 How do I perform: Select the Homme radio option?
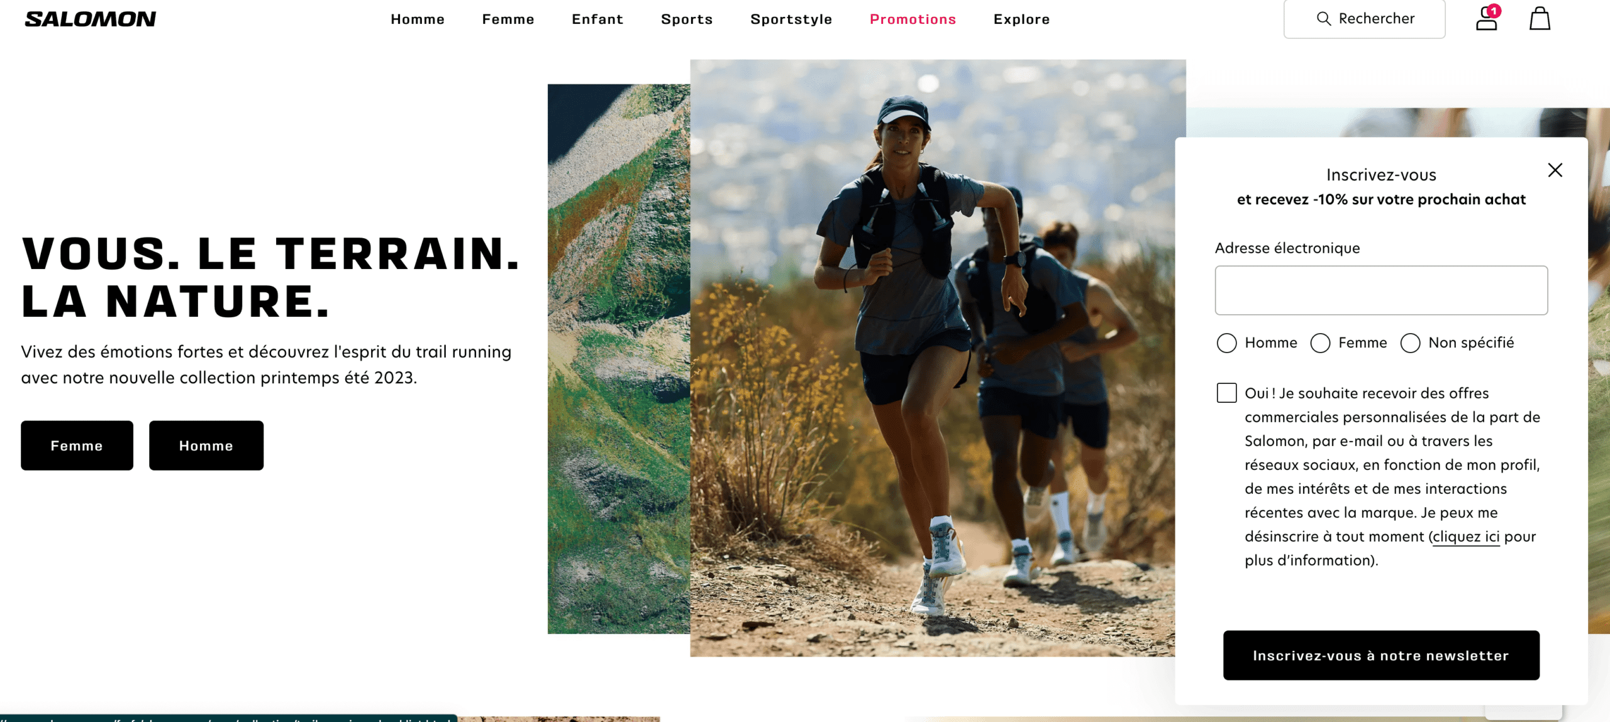pos(1226,343)
